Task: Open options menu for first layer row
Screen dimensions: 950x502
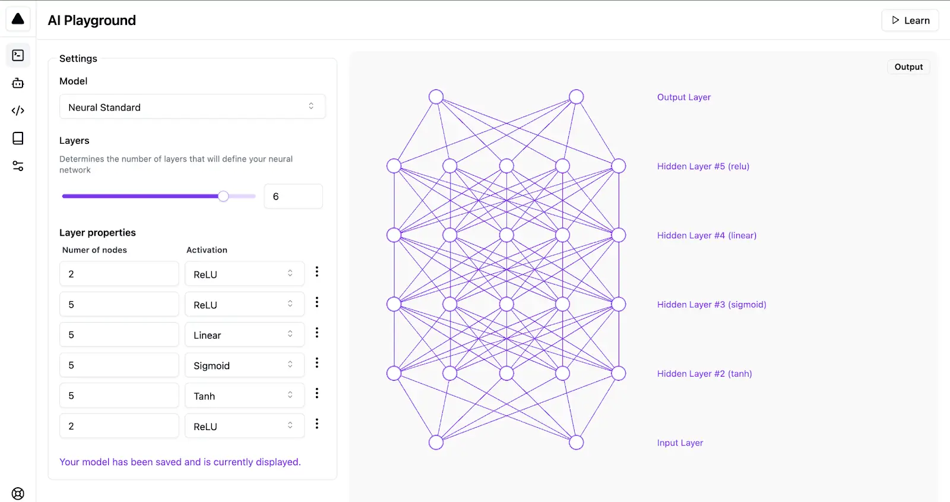Action: coord(317,271)
